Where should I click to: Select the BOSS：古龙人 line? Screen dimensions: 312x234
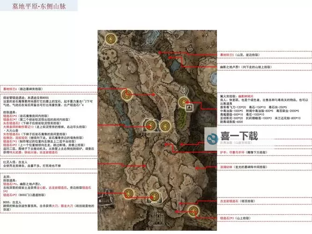[x=12, y=202]
